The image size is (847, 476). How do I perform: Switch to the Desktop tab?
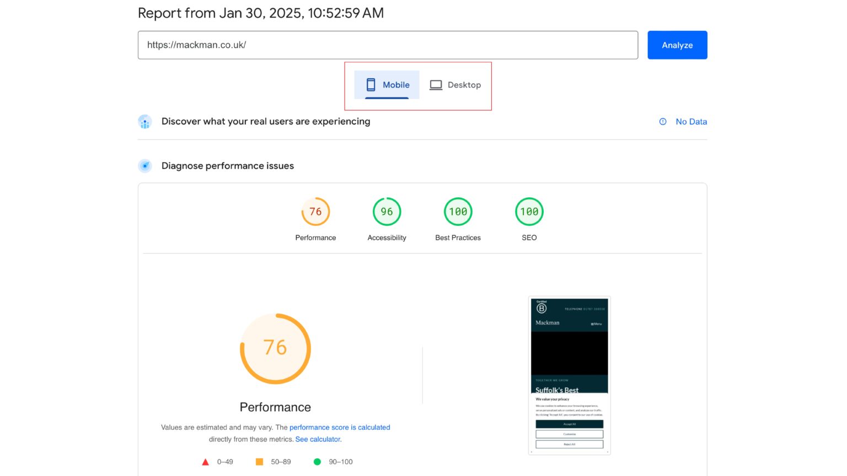coord(455,85)
